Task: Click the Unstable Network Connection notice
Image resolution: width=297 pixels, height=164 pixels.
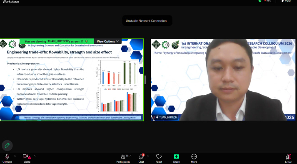Action: pyautogui.click(x=147, y=21)
